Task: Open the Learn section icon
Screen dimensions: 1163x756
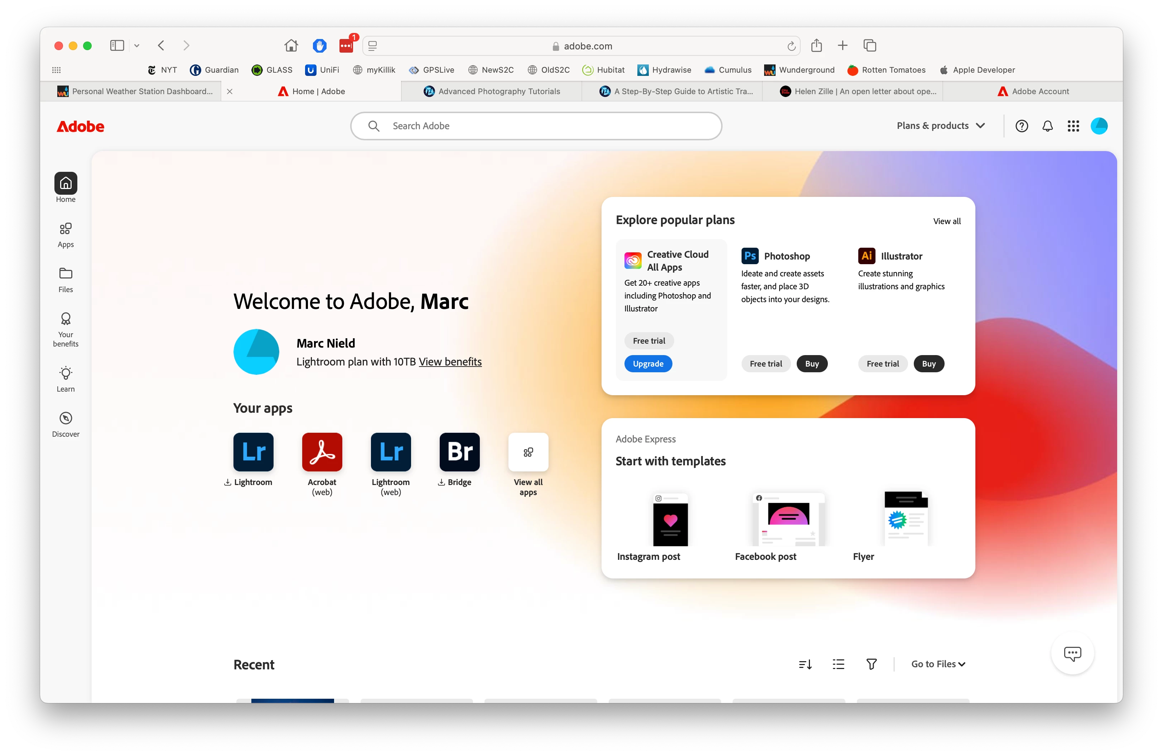Action: [66, 373]
